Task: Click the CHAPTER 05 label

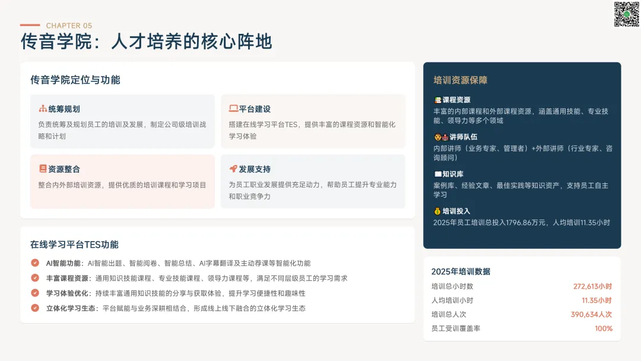Action: point(69,26)
